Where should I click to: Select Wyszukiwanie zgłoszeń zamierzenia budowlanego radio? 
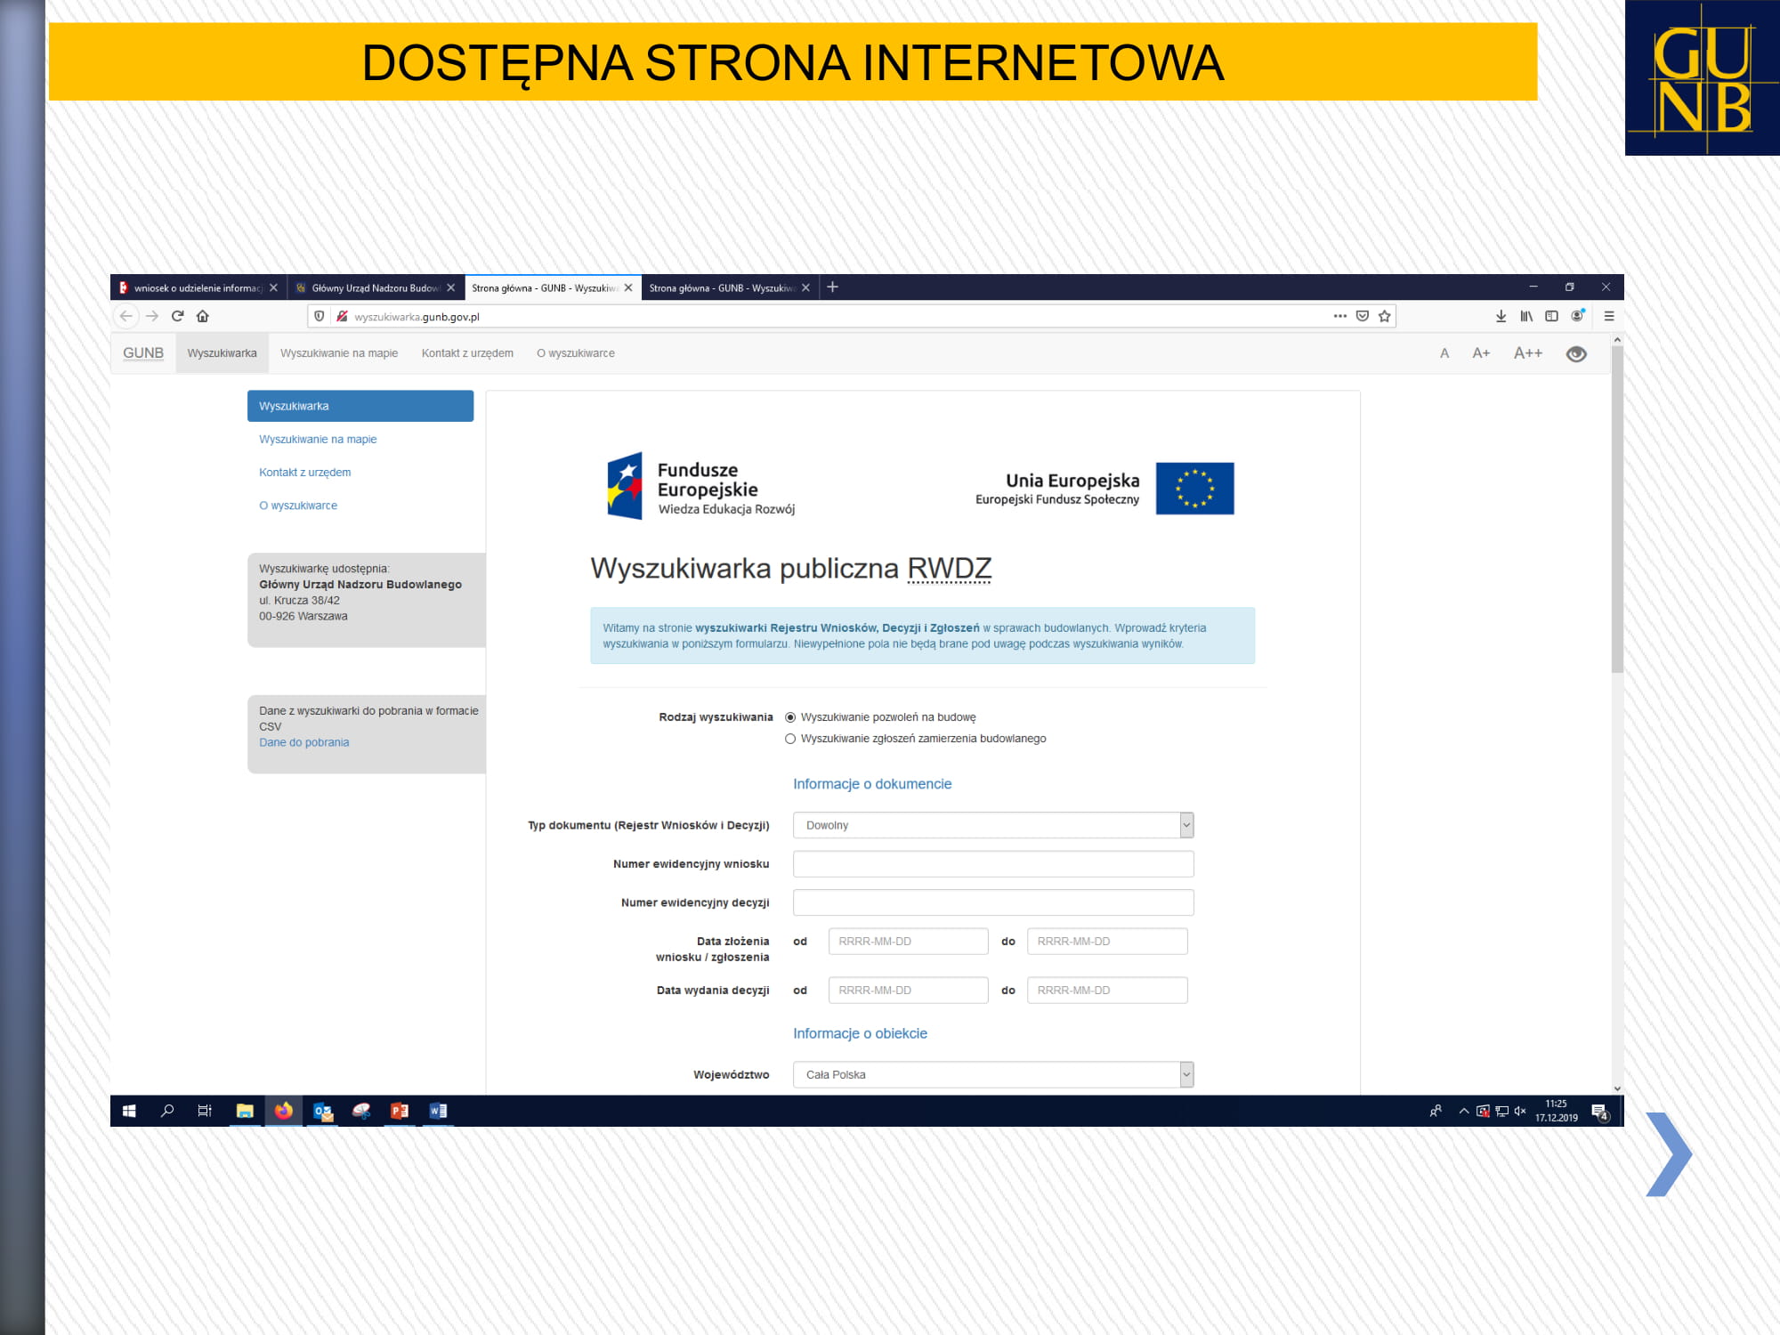(790, 739)
